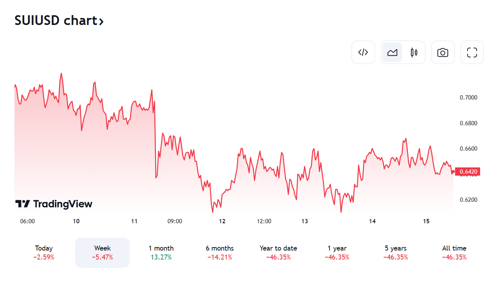500x281 pixels.
Task: Switch to area chart view
Action: pyautogui.click(x=392, y=52)
